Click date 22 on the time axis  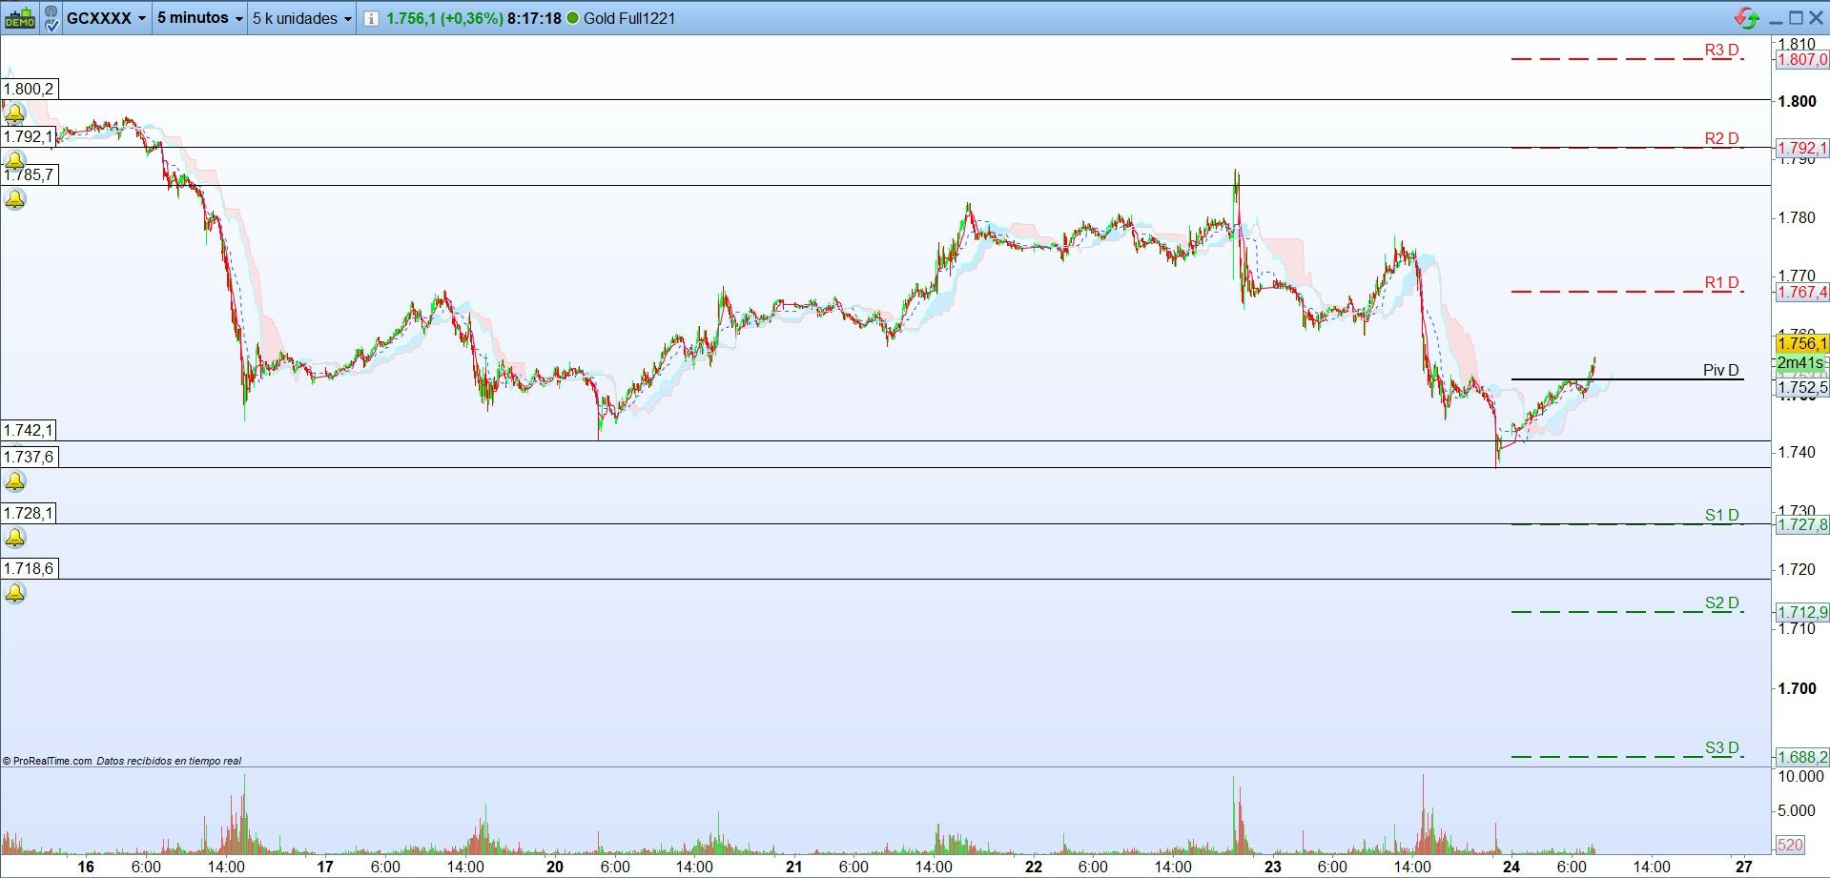[1034, 867]
